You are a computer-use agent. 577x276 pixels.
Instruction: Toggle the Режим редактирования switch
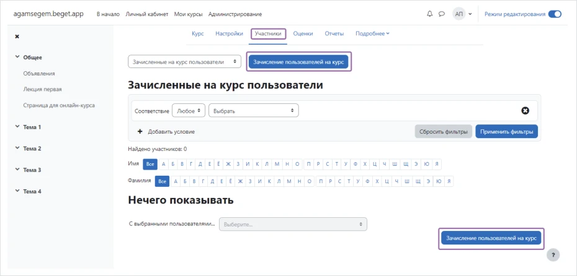[x=555, y=14]
